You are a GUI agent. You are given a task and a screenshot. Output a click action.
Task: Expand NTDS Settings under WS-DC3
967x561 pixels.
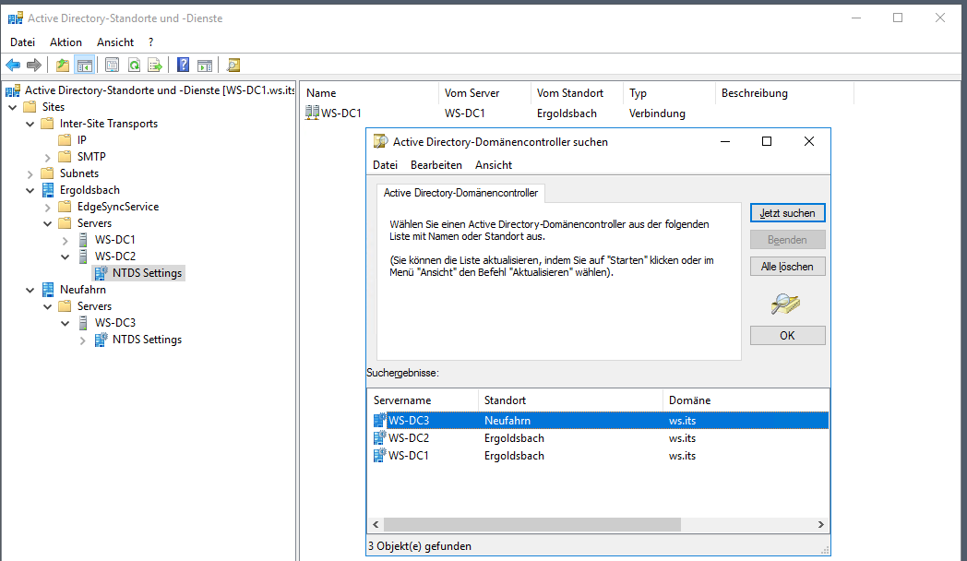pyautogui.click(x=83, y=340)
